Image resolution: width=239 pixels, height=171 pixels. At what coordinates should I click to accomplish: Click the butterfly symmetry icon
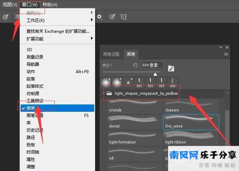123,17
